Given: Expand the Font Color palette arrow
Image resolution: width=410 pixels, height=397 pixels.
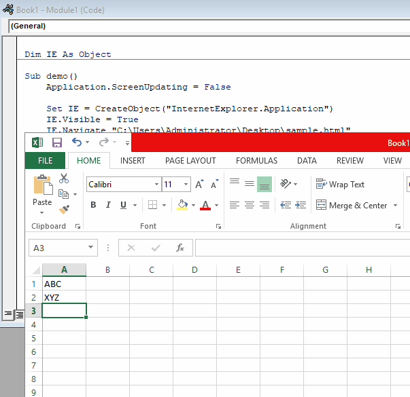Looking at the screenshot, I should (216, 206).
